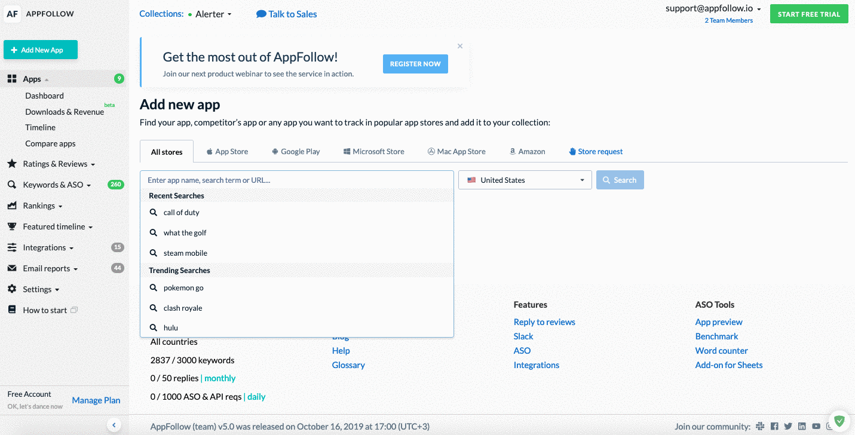The height and width of the screenshot is (435, 855).
Task: Open Timeline in the sidebar
Action: pos(40,127)
